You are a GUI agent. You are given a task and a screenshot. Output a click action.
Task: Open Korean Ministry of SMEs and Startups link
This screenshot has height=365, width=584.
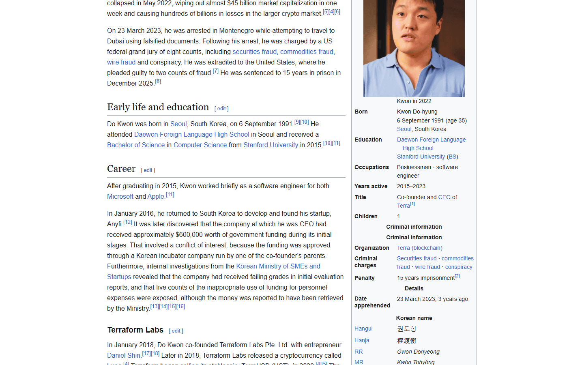278,266
